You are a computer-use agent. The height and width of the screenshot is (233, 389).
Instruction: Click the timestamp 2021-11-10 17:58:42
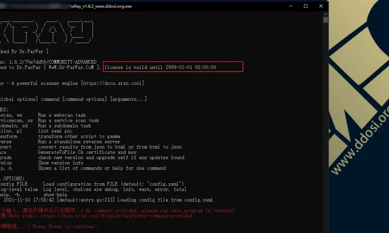29,200
